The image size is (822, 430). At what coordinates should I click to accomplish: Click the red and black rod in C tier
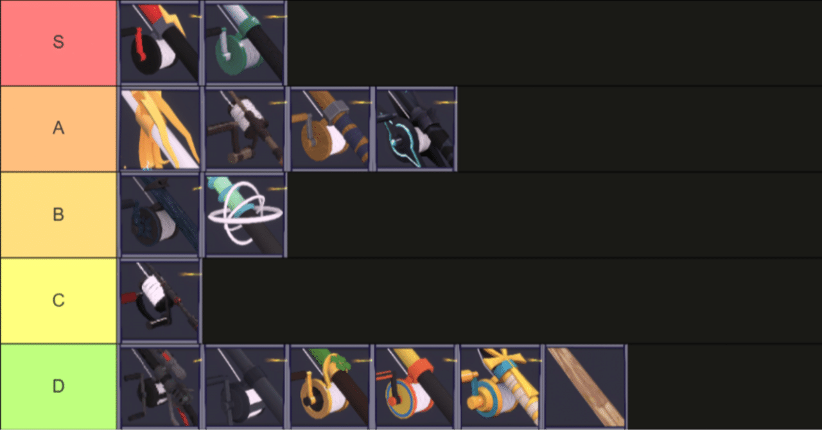[161, 301]
